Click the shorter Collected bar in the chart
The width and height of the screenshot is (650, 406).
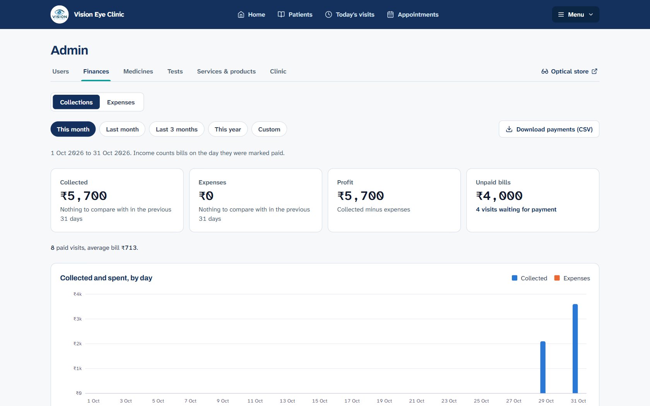coord(543,367)
